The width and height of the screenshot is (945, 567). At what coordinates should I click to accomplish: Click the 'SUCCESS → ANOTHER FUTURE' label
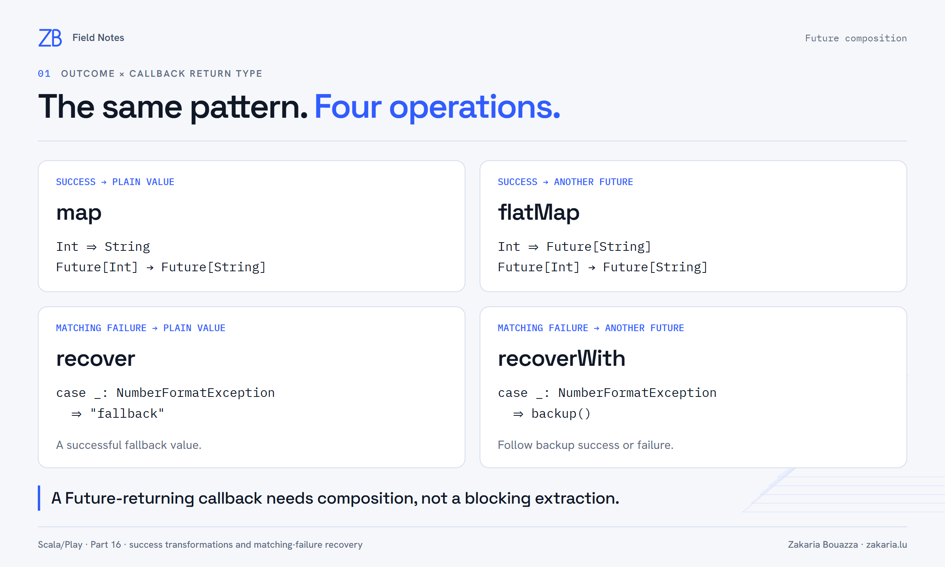[x=565, y=182]
